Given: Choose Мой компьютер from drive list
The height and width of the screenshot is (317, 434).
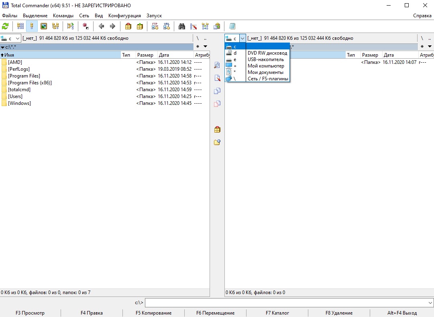Looking at the screenshot, I should [x=257, y=65].
